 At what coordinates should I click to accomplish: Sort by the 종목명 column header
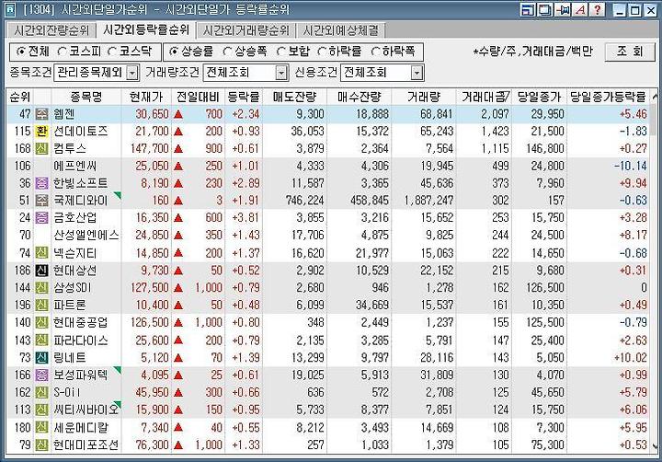[86, 98]
